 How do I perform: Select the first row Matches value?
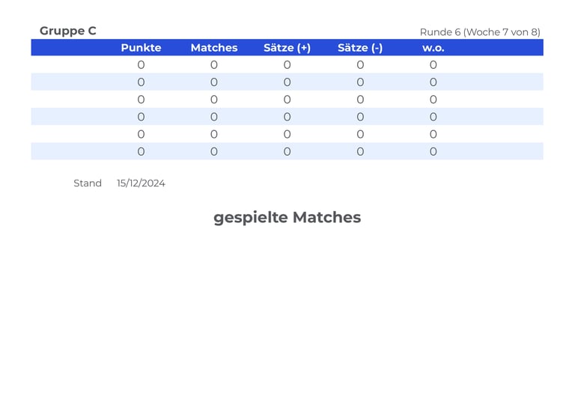[x=214, y=65]
